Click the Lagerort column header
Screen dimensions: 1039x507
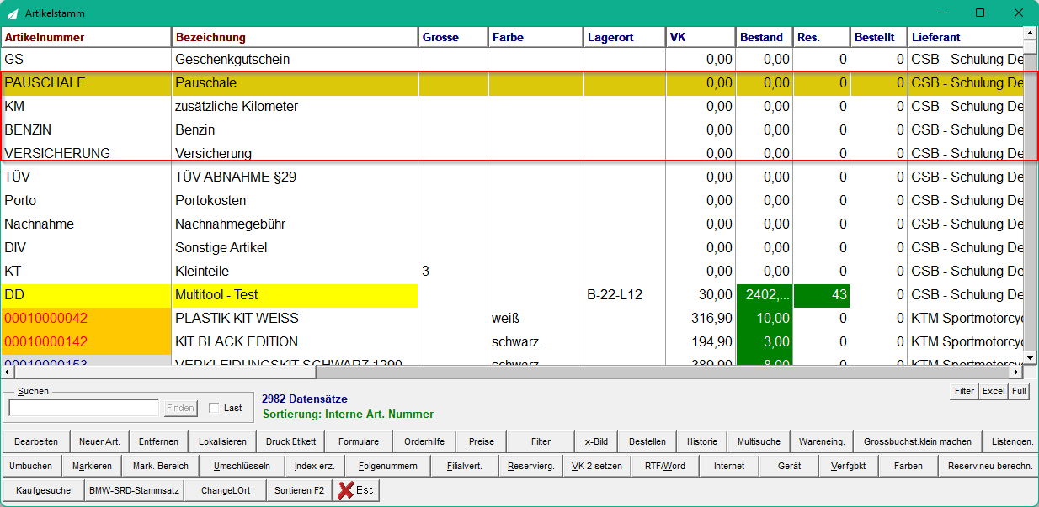[x=624, y=37]
